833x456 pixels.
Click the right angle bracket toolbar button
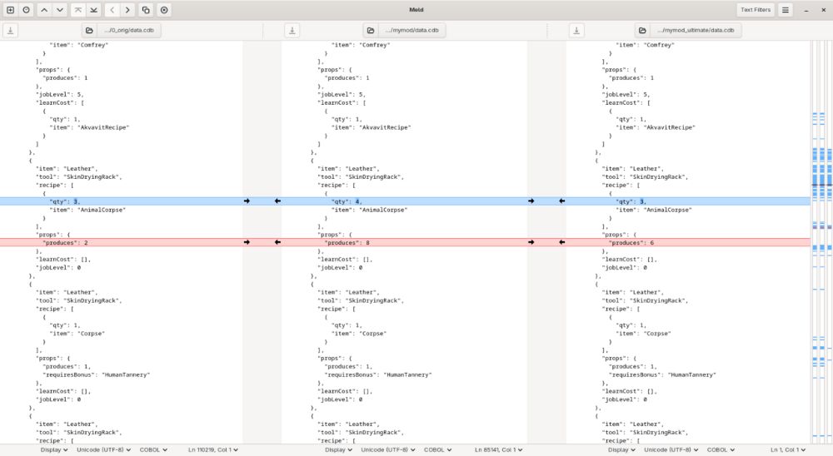(x=127, y=10)
